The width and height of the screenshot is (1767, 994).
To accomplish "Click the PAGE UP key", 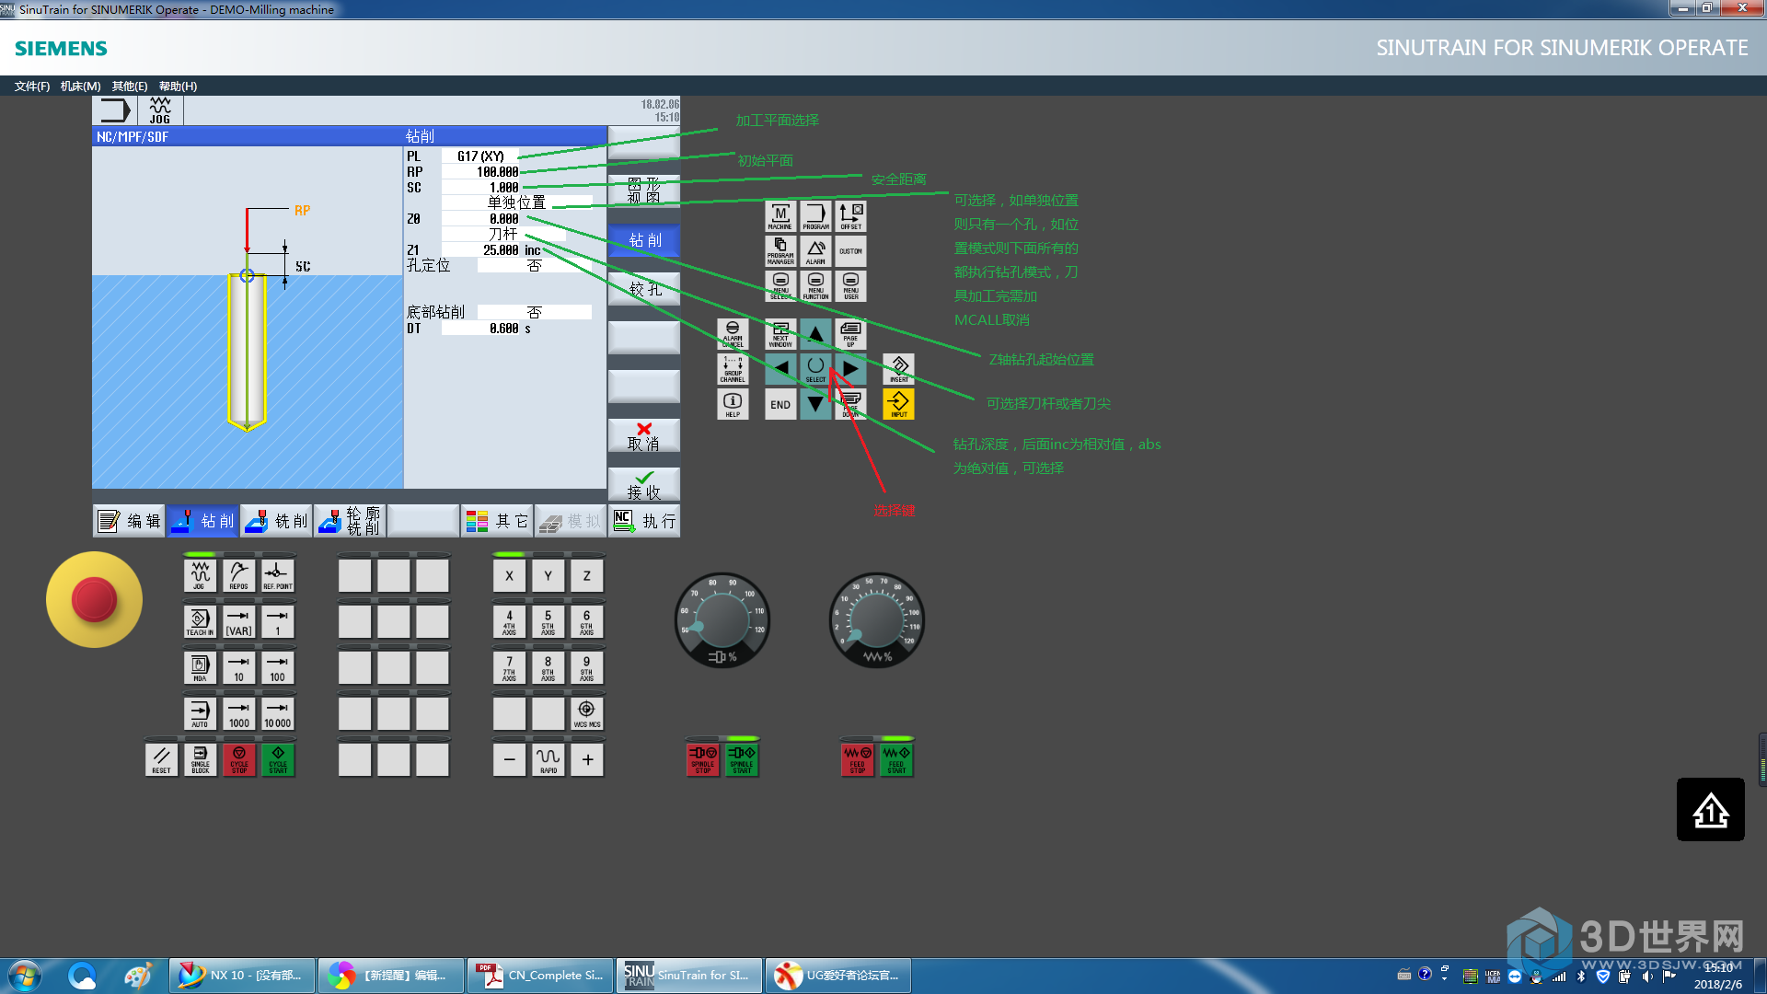I will (x=850, y=334).
